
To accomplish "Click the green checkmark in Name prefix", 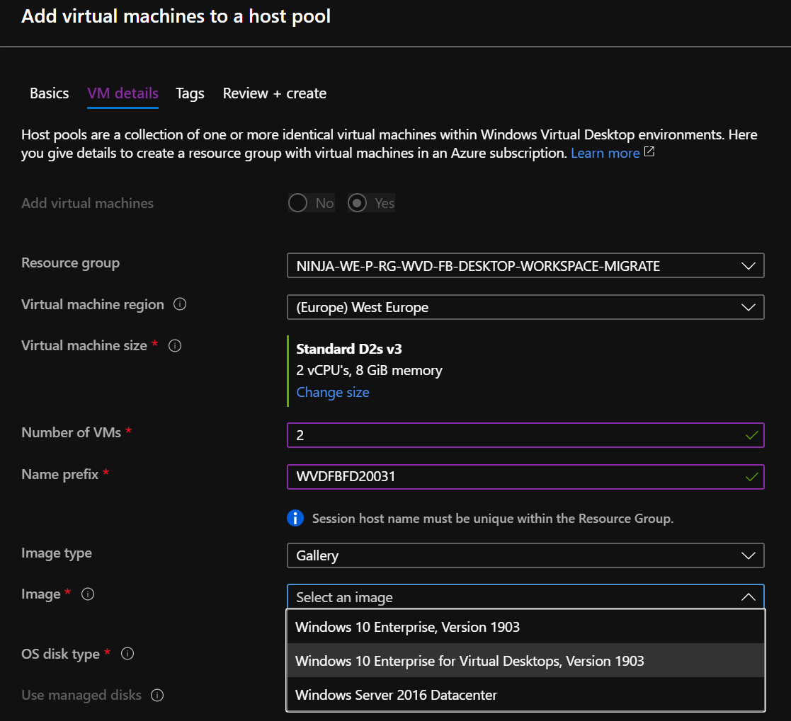I will tap(751, 476).
